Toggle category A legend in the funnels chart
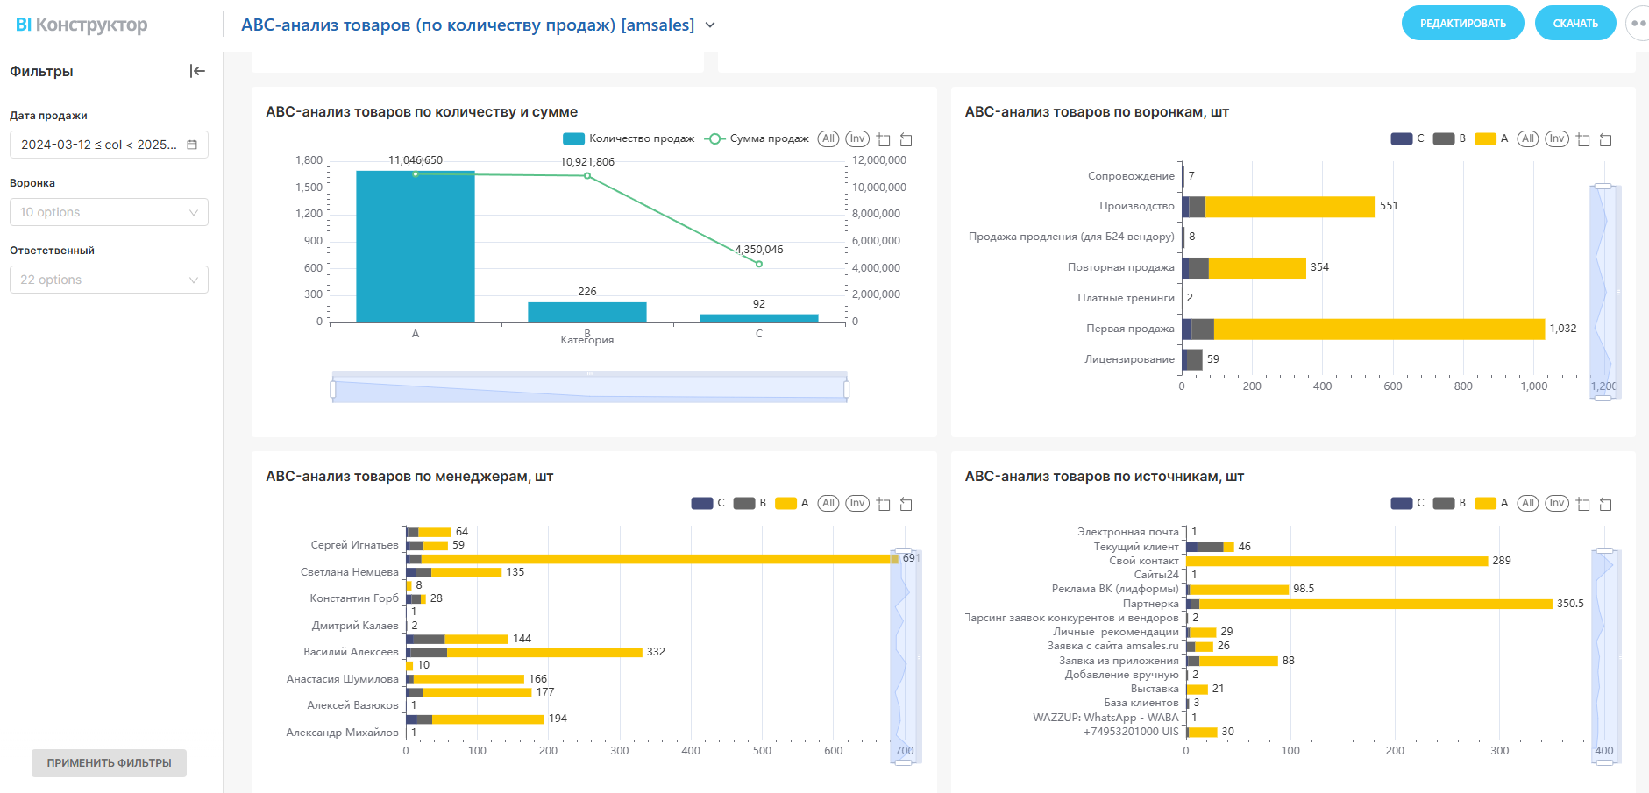This screenshot has width=1649, height=793. (1491, 138)
